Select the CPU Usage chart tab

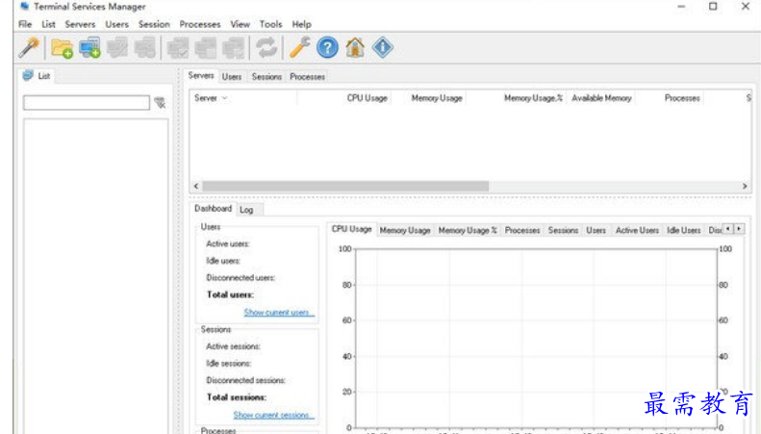(351, 229)
